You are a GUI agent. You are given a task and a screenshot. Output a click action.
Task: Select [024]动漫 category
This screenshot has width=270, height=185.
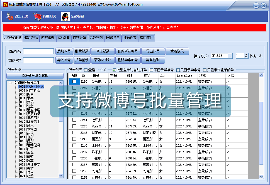[x=26, y=176]
